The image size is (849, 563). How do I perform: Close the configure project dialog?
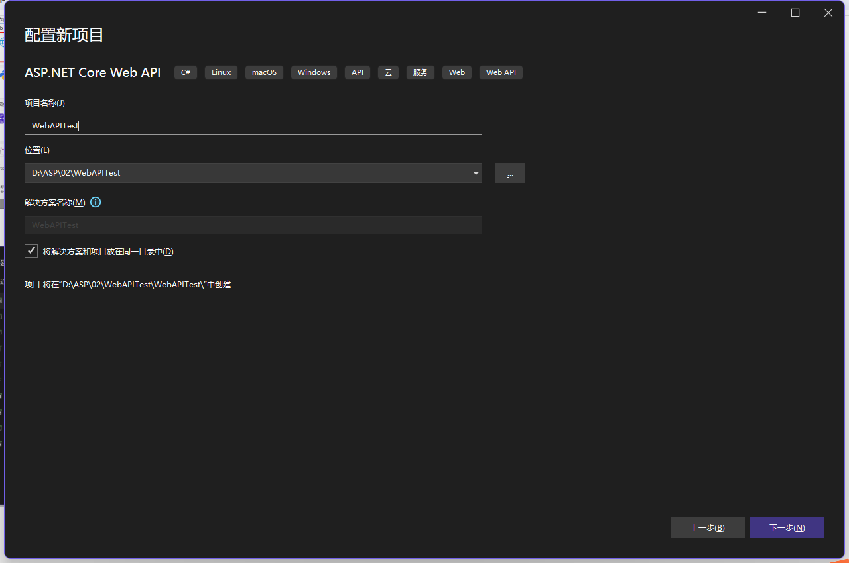pyautogui.click(x=828, y=13)
